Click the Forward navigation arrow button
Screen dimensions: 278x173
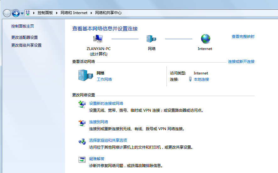pyautogui.click(x=16, y=13)
